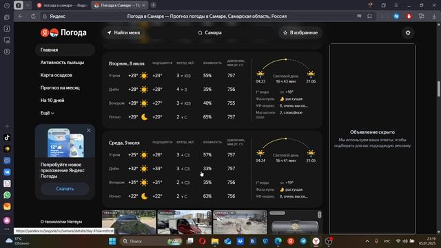The height and width of the screenshot is (248, 441).
Task: Open the О технологии Метеум link
Action: pos(61,222)
